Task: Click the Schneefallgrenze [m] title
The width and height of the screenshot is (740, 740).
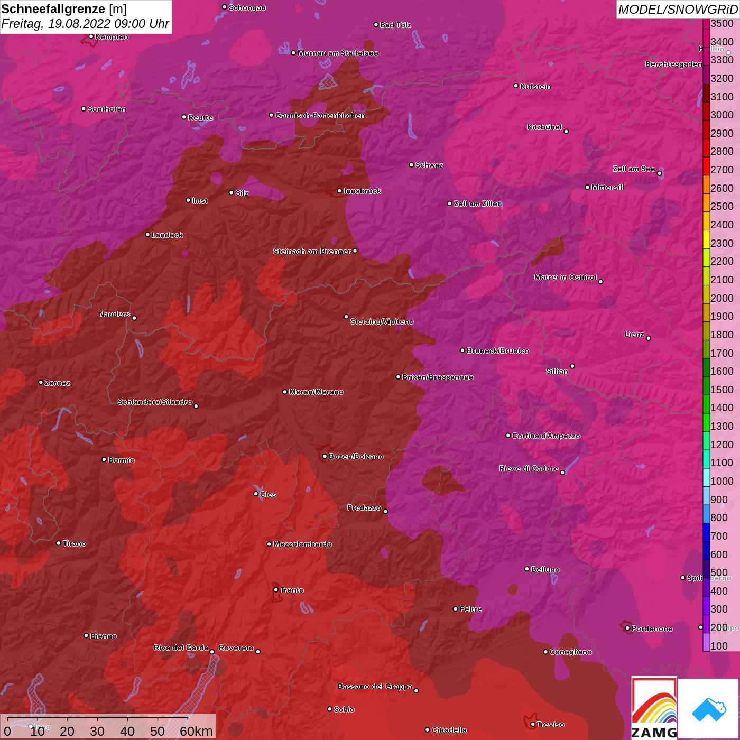Action: click(x=64, y=9)
